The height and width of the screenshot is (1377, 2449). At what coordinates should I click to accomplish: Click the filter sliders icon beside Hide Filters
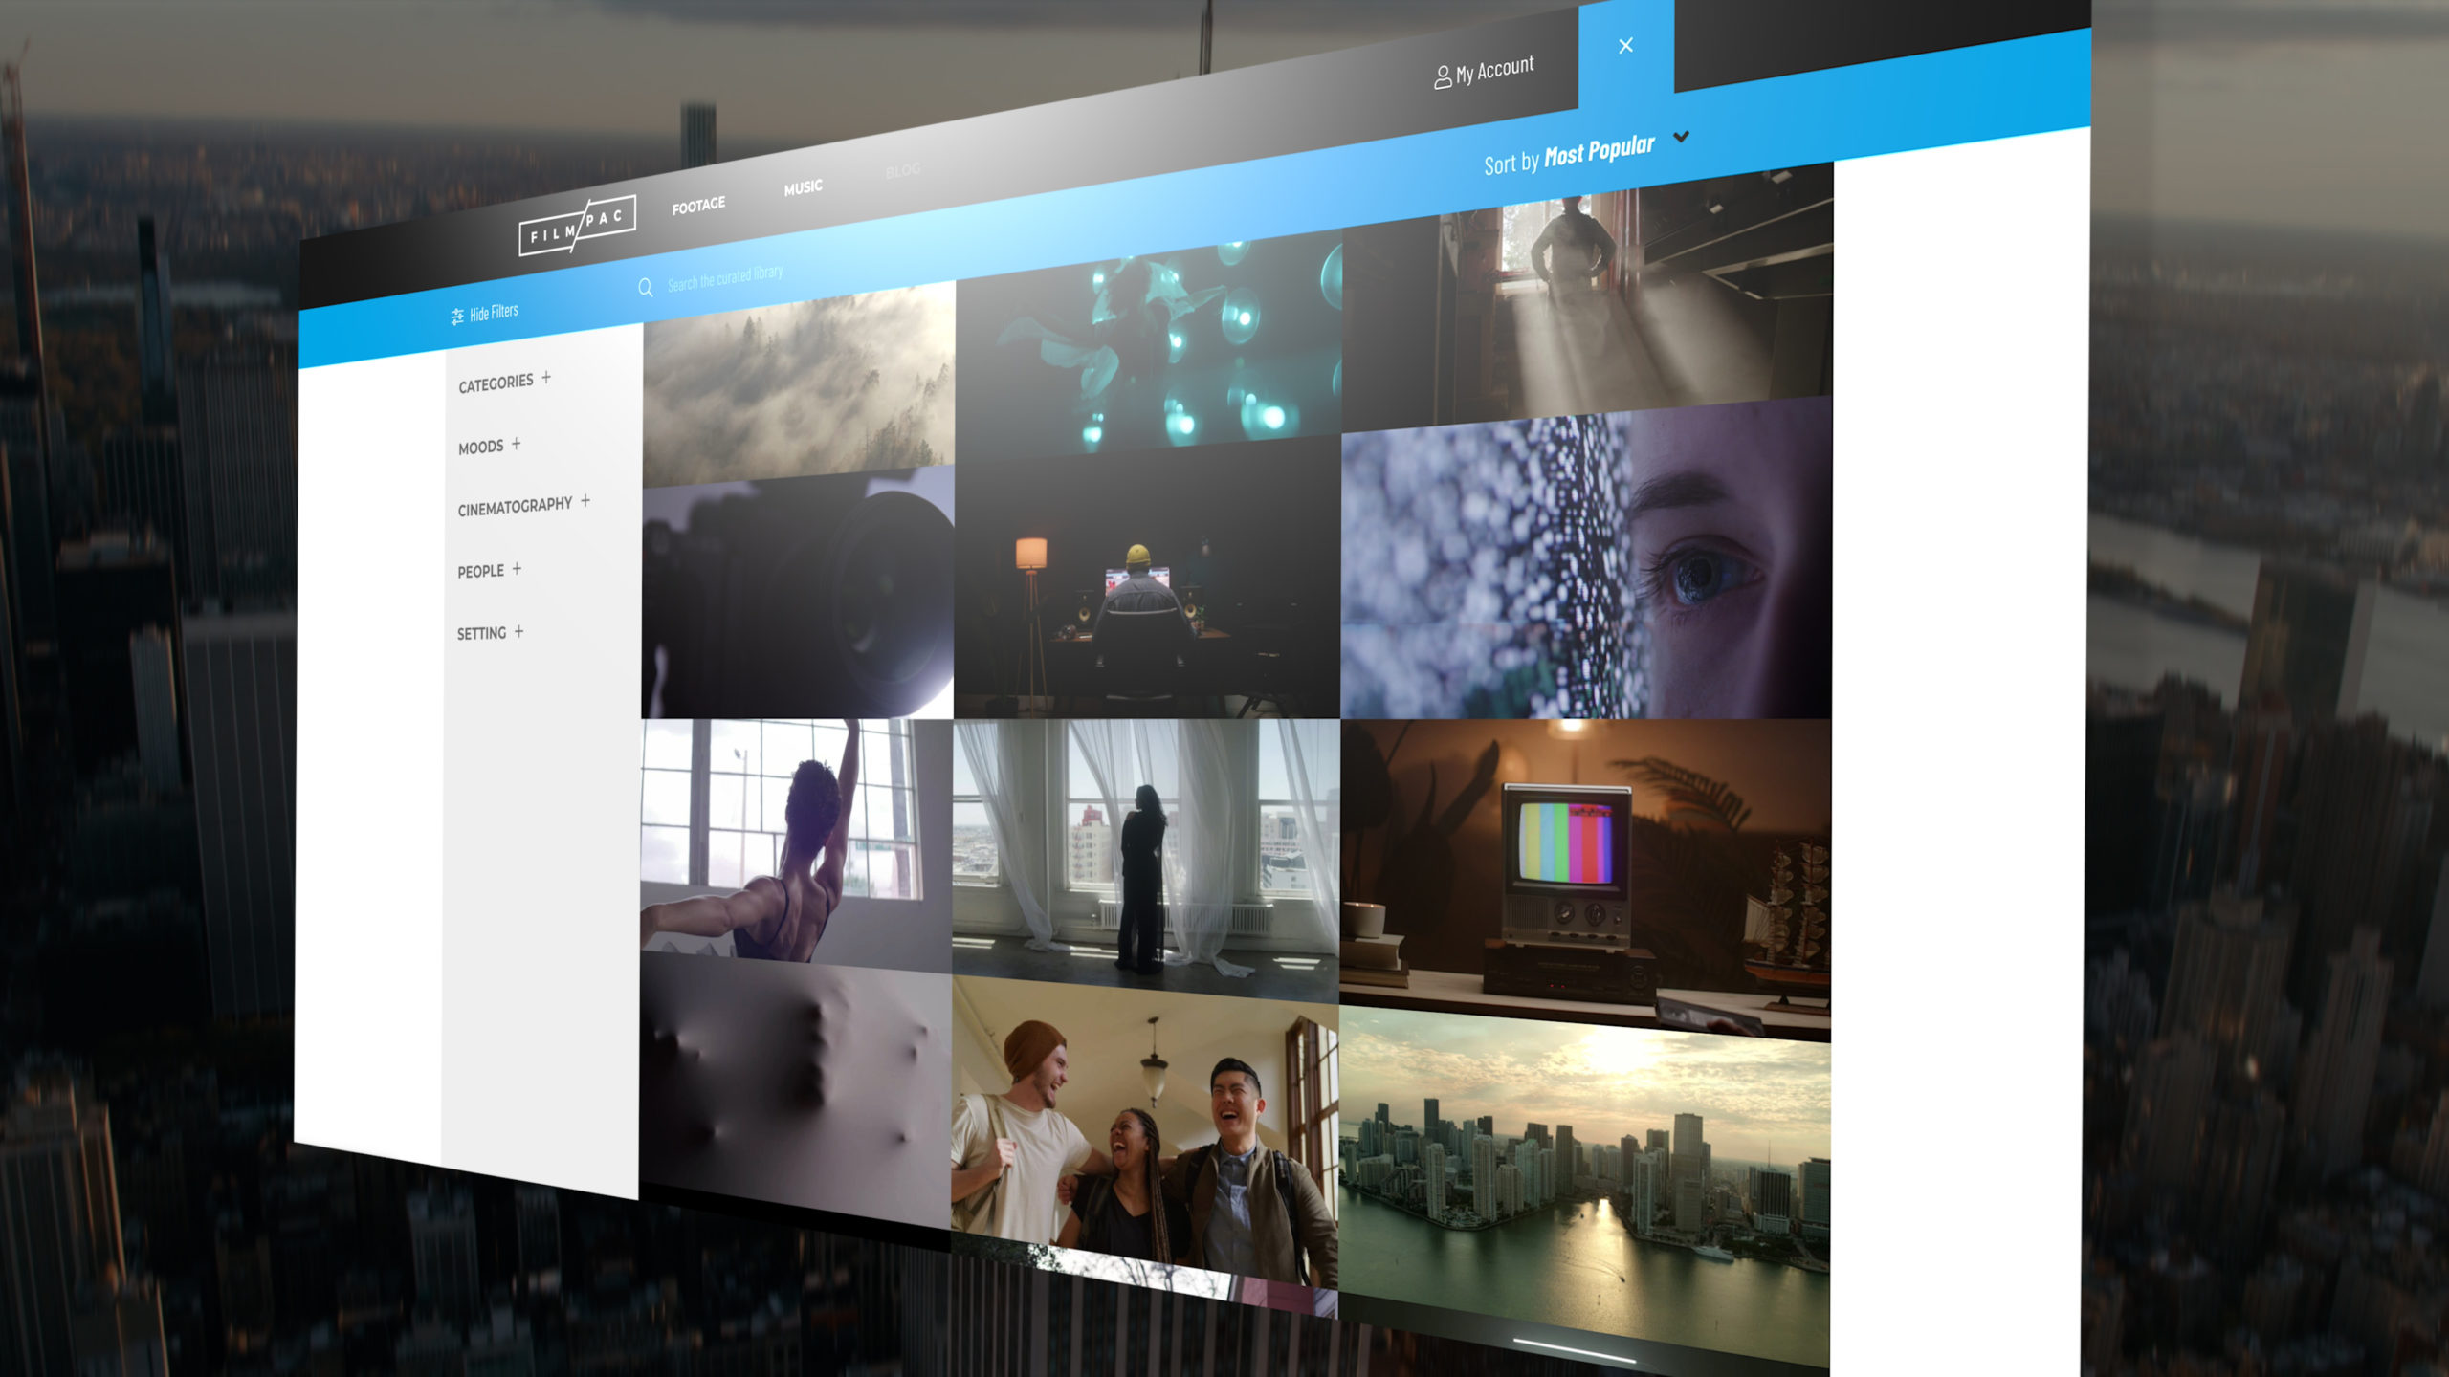(x=456, y=313)
